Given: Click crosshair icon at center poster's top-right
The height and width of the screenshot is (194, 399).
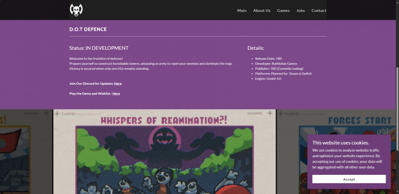Looking at the screenshot, I should (x=270, y=113).
